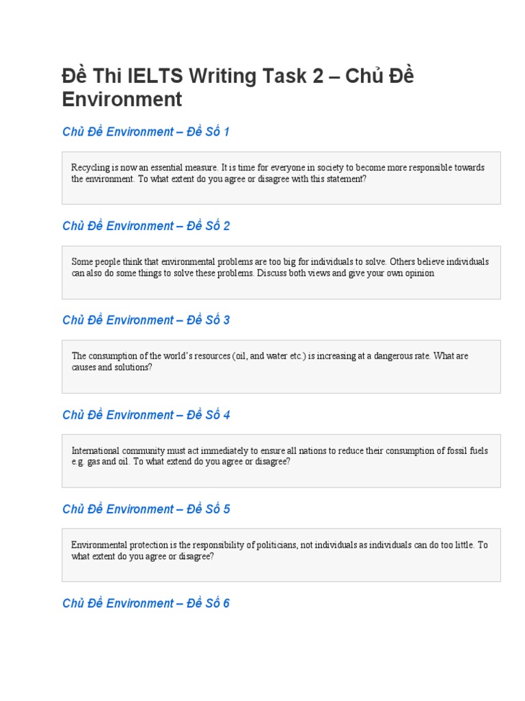Open the 'Chủ Đề Environment – Đề Số 1' heading
The height and width of the screenshot is (701, 525).
click(146, 131)
